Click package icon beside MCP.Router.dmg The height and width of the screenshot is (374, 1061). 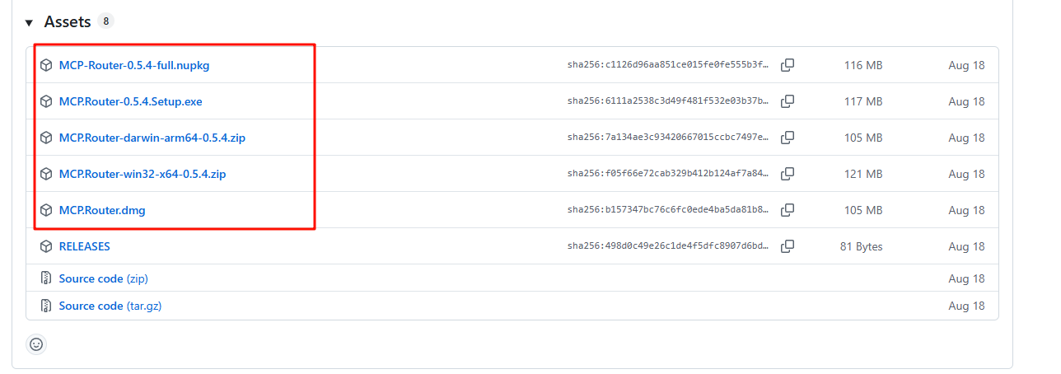click(47, 210)
